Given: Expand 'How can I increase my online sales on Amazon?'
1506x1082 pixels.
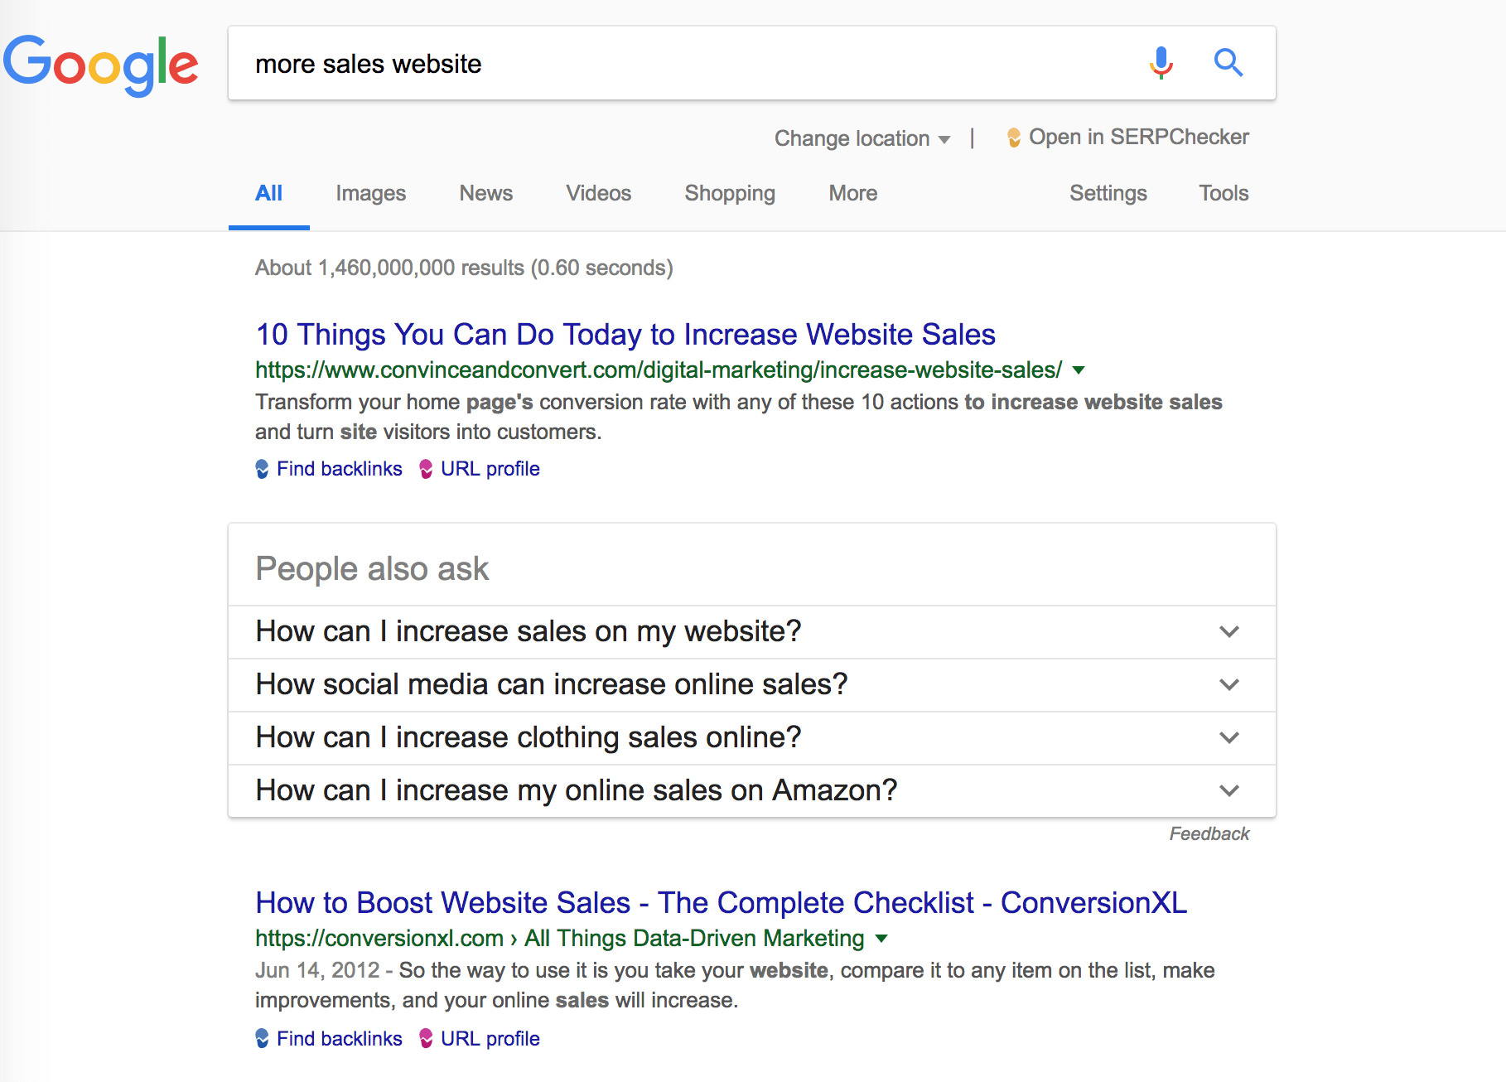Looking at the screenshot, I should tap(752, 790).
